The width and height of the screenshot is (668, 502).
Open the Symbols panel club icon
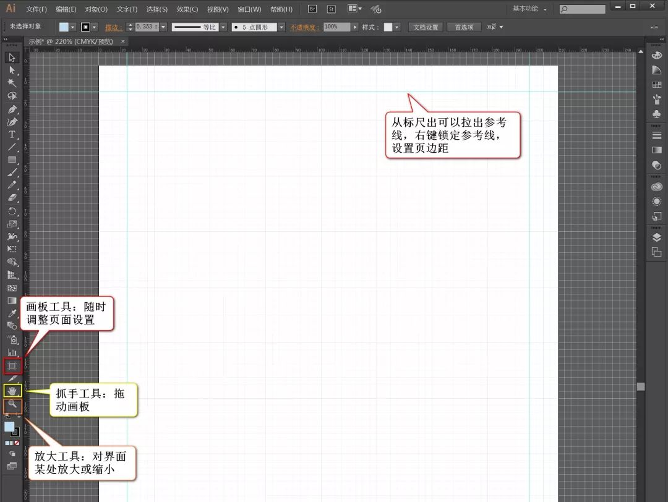tap(656, 114)
